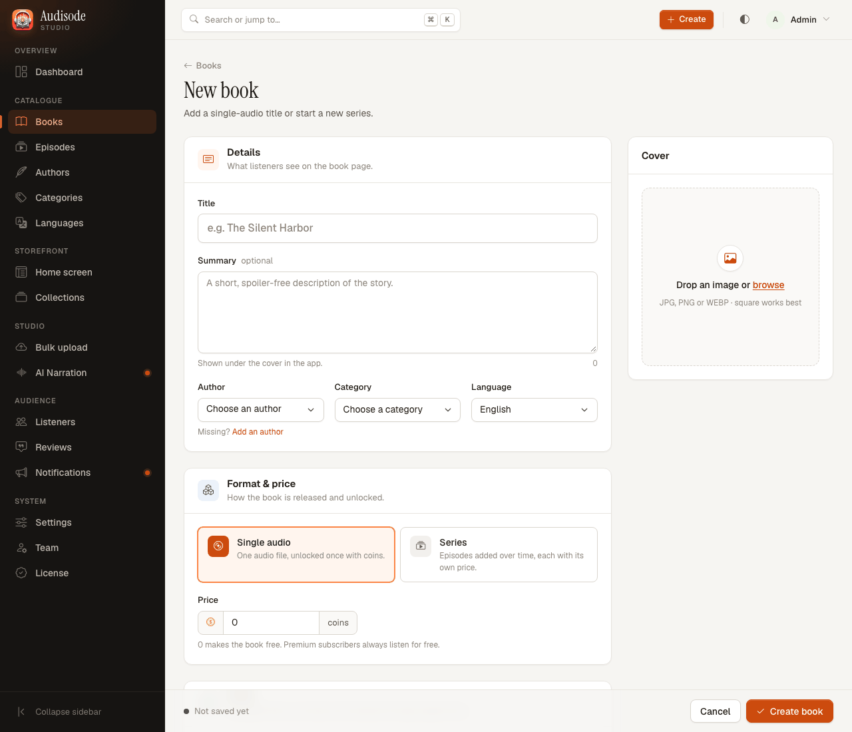Screen dimensions: 852x732
Task: Click the Price coins input field
Action: tap(271, 623)
